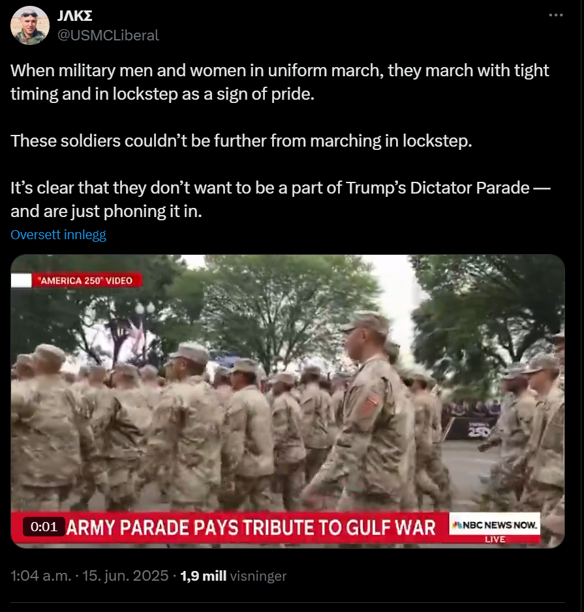Click the red LIVE label in video
Image resolution: width=584 pixels, height=612 pixels.
click(x=495, y=540)
